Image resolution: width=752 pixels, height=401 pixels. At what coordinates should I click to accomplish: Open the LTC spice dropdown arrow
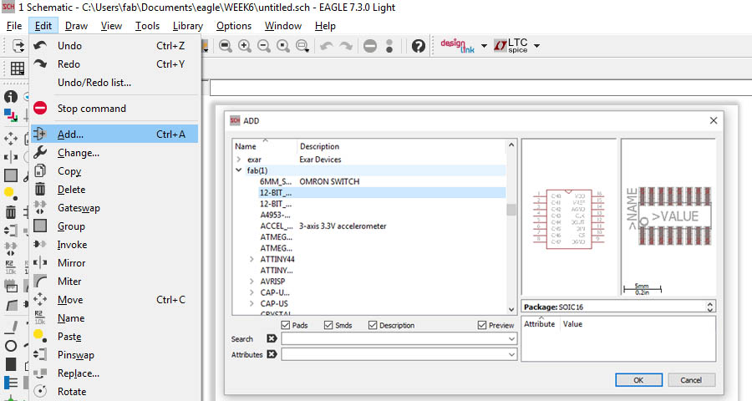536,46
